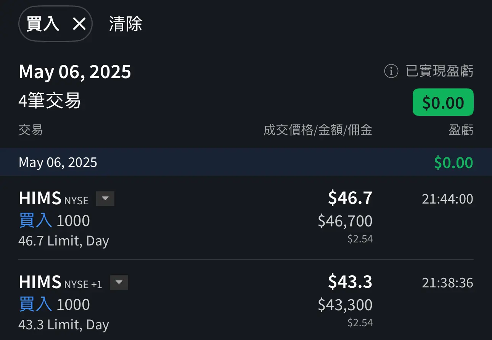
Task: Expand dropdown arrow next to HIMS NYSE
Action: pyautogui.click(x=105, y=199)
